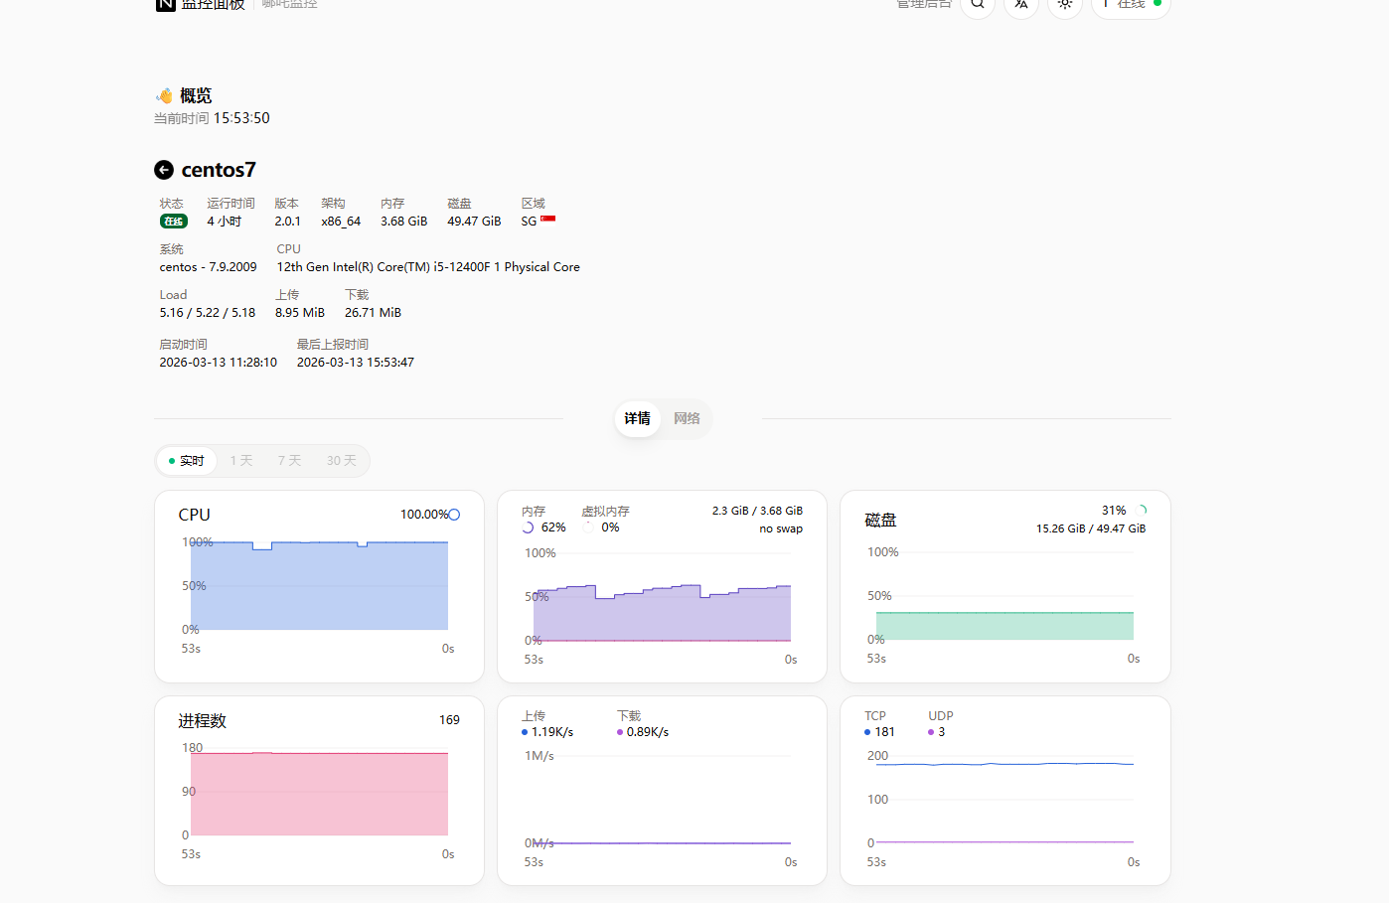Click the Singapore flag icon
The height and width of the screenshot is (903, 1389).
coord(547,220)
